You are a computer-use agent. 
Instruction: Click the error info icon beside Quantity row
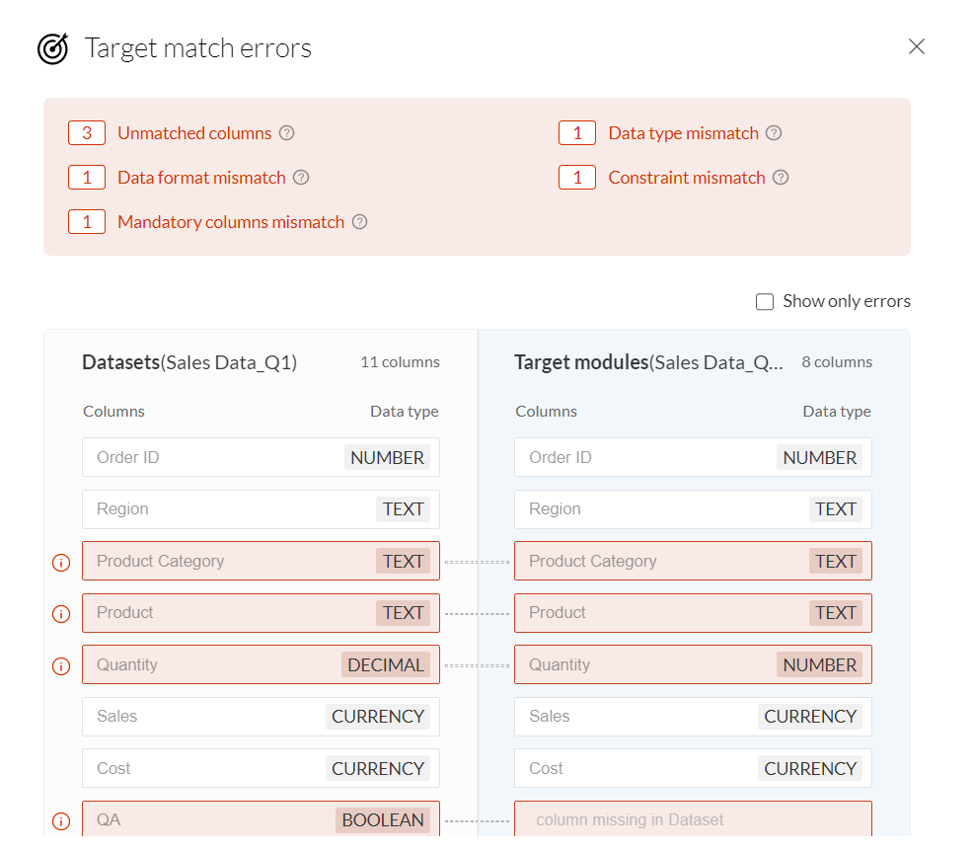coord(61,665)
